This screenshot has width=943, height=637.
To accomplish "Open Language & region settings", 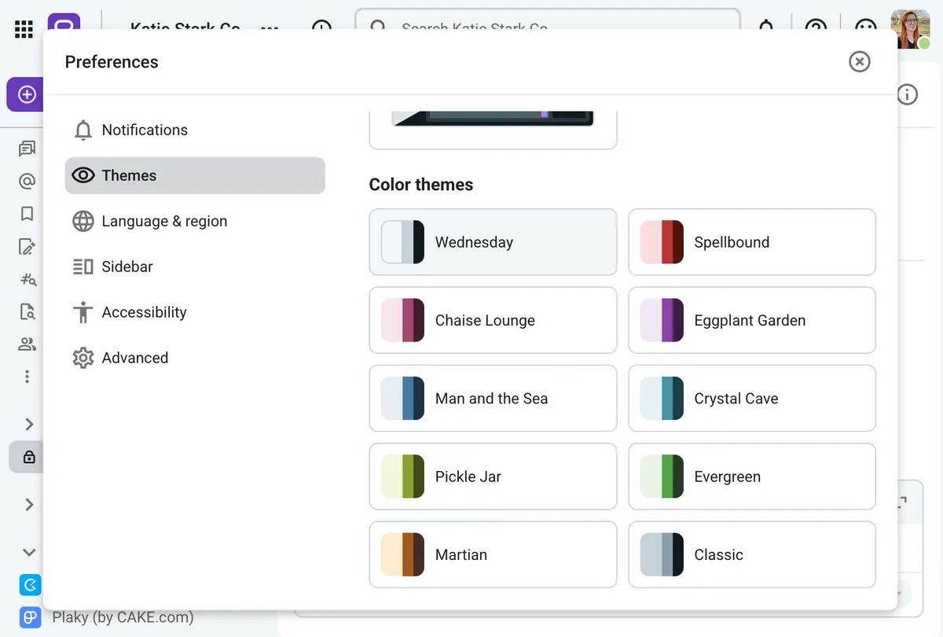I will (x=163, y=221).
